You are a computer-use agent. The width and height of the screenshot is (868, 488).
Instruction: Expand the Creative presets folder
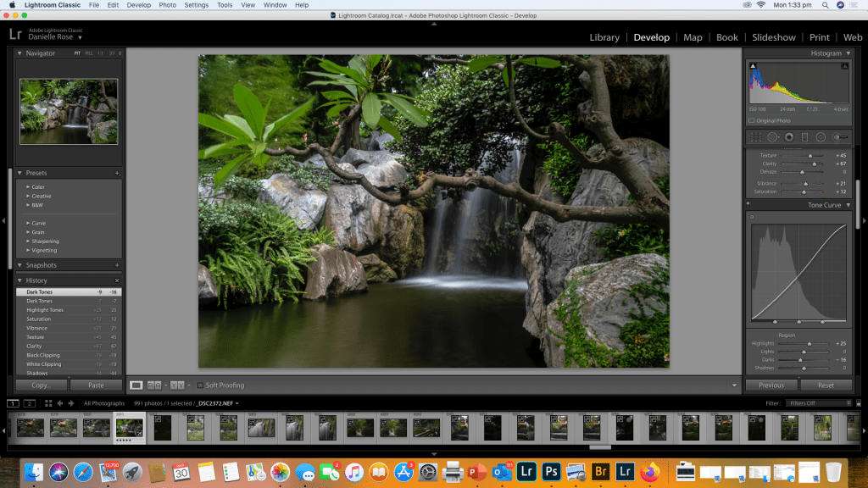click(42, 196)
